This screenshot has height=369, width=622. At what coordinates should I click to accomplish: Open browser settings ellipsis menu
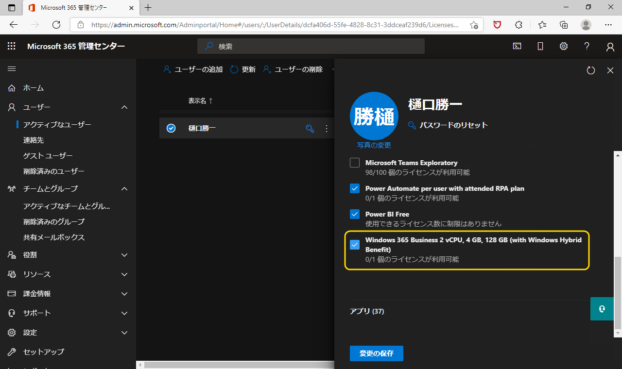[x=608, y=25]
